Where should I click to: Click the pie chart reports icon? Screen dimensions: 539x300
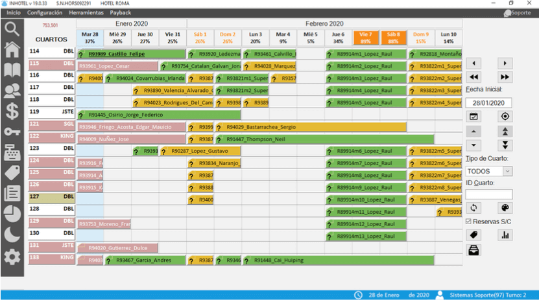coord(13,213)
